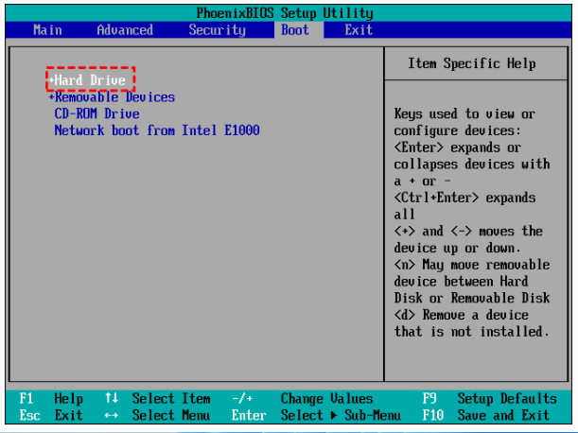Go to the Security tab
Screen dimensions: 578x433
pos(218,30)
